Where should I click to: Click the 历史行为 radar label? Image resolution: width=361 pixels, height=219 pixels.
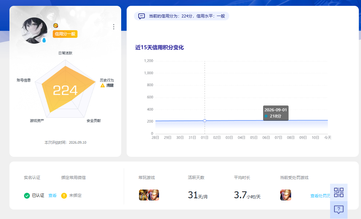tap(107, 80)
